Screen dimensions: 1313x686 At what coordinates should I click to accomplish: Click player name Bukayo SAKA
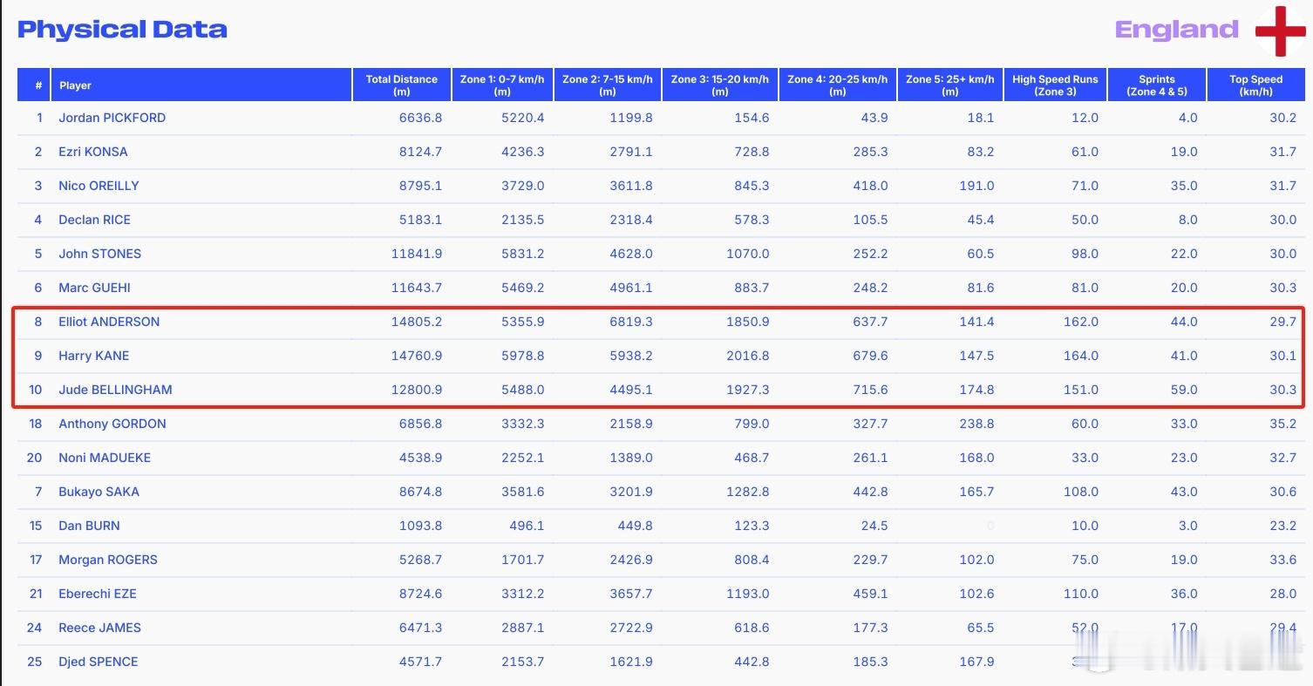[x=99, y=492]
